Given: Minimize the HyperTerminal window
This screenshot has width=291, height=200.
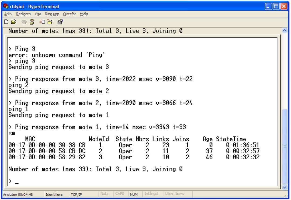Looking at the screenshot, I should (x=268, y=6).
